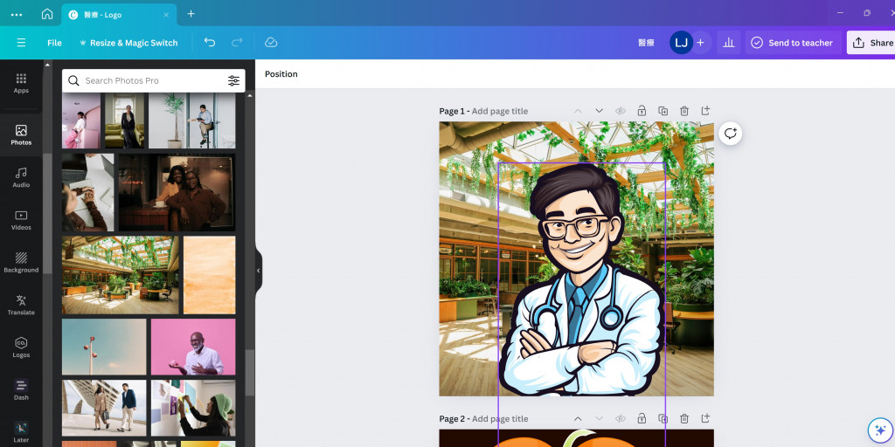Move Page 1 down with chevron

(599, 111)
